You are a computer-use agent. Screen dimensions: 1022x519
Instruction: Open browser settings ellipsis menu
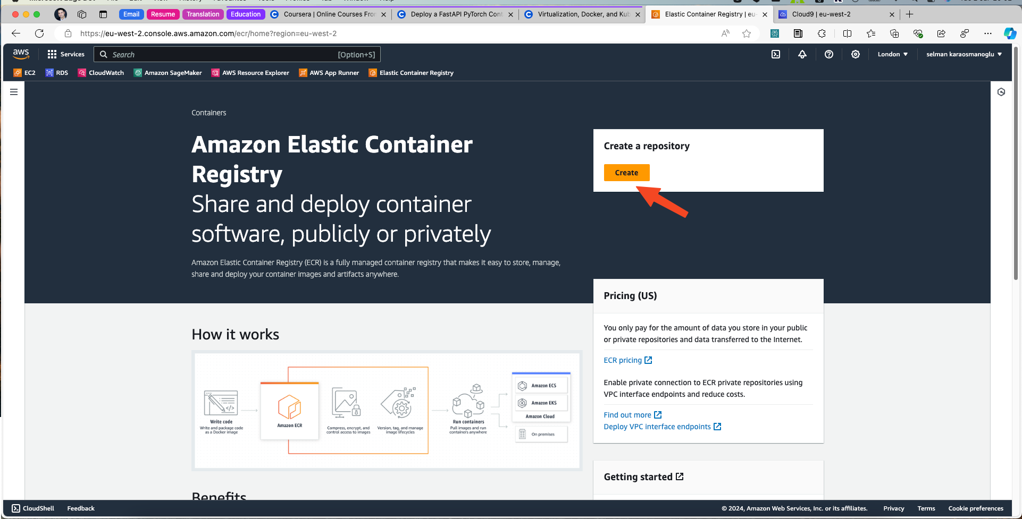coord(988,33)
